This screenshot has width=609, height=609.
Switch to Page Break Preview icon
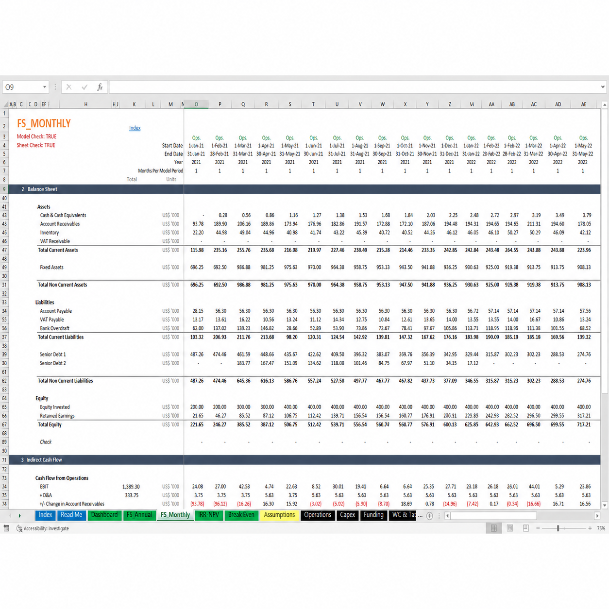click(526, 528)
